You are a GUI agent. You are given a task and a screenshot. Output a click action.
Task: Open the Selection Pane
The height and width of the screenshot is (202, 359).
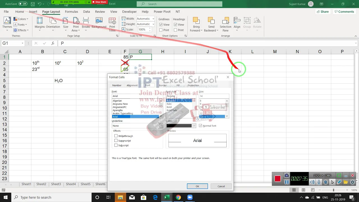pos(225,24)
